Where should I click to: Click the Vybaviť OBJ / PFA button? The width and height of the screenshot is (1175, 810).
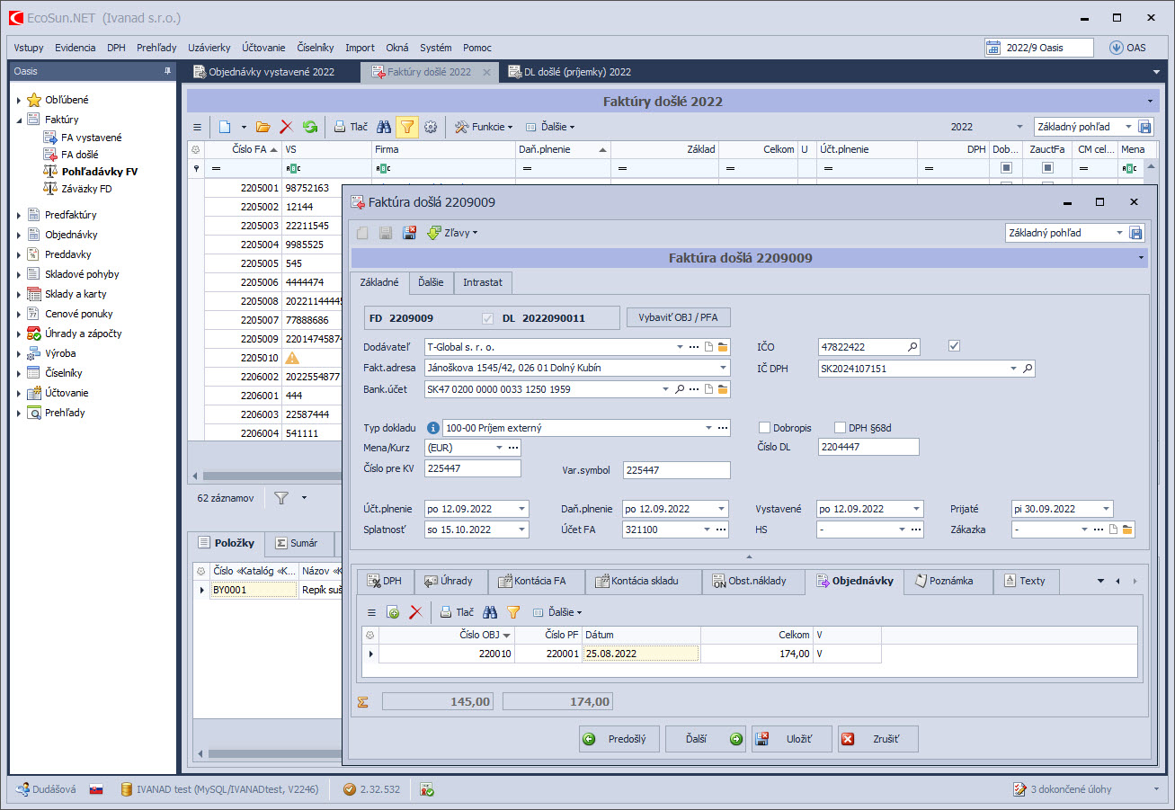click(678, 318)
